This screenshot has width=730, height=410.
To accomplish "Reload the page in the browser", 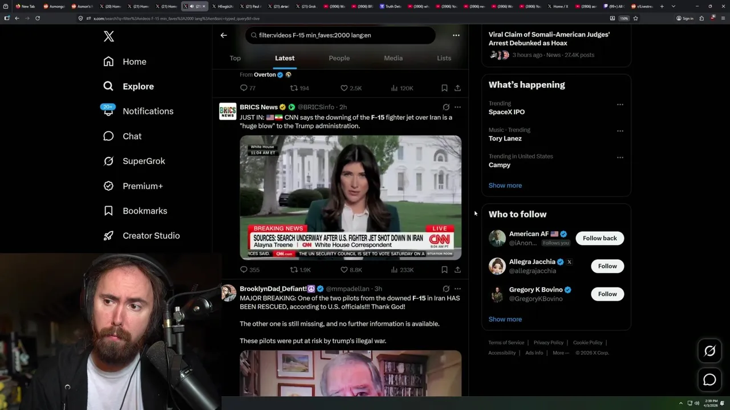I will (38, 18).
